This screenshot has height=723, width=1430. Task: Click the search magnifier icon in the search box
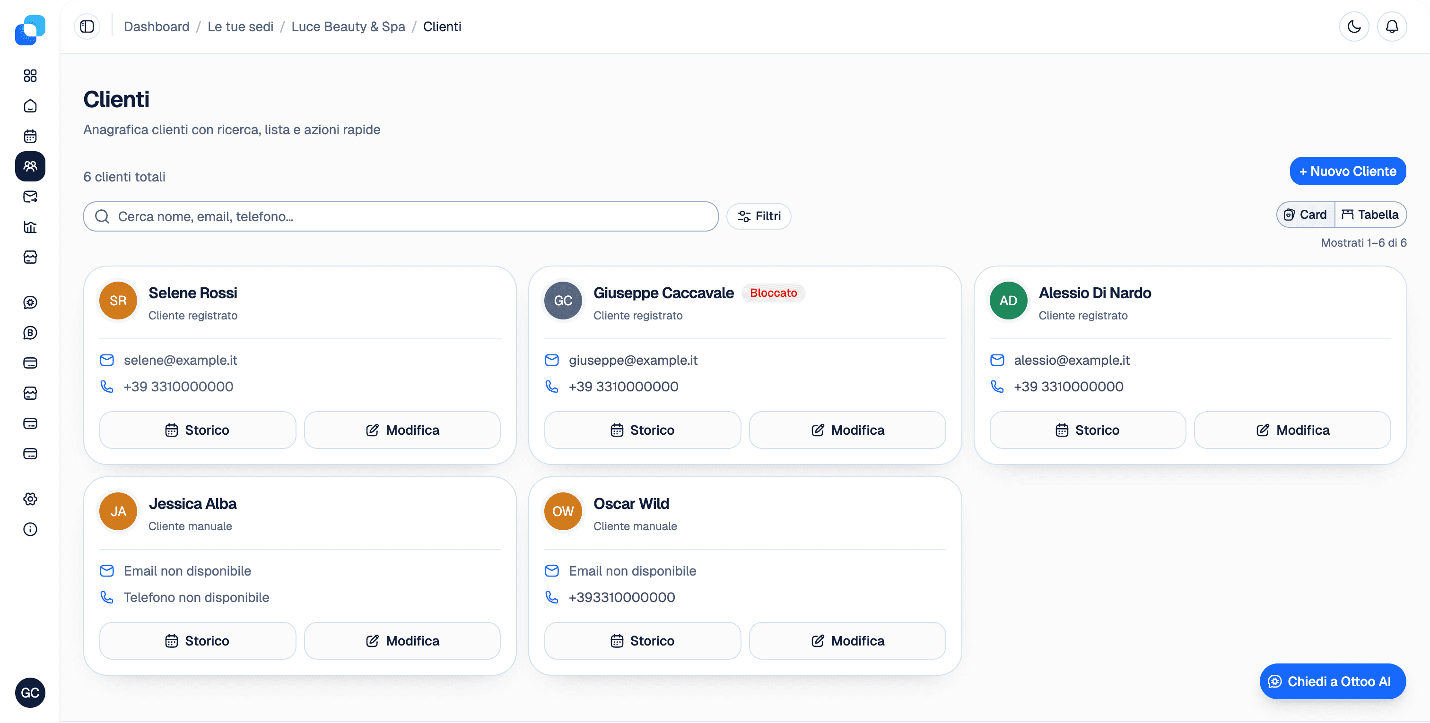click(x=102, y=216)
